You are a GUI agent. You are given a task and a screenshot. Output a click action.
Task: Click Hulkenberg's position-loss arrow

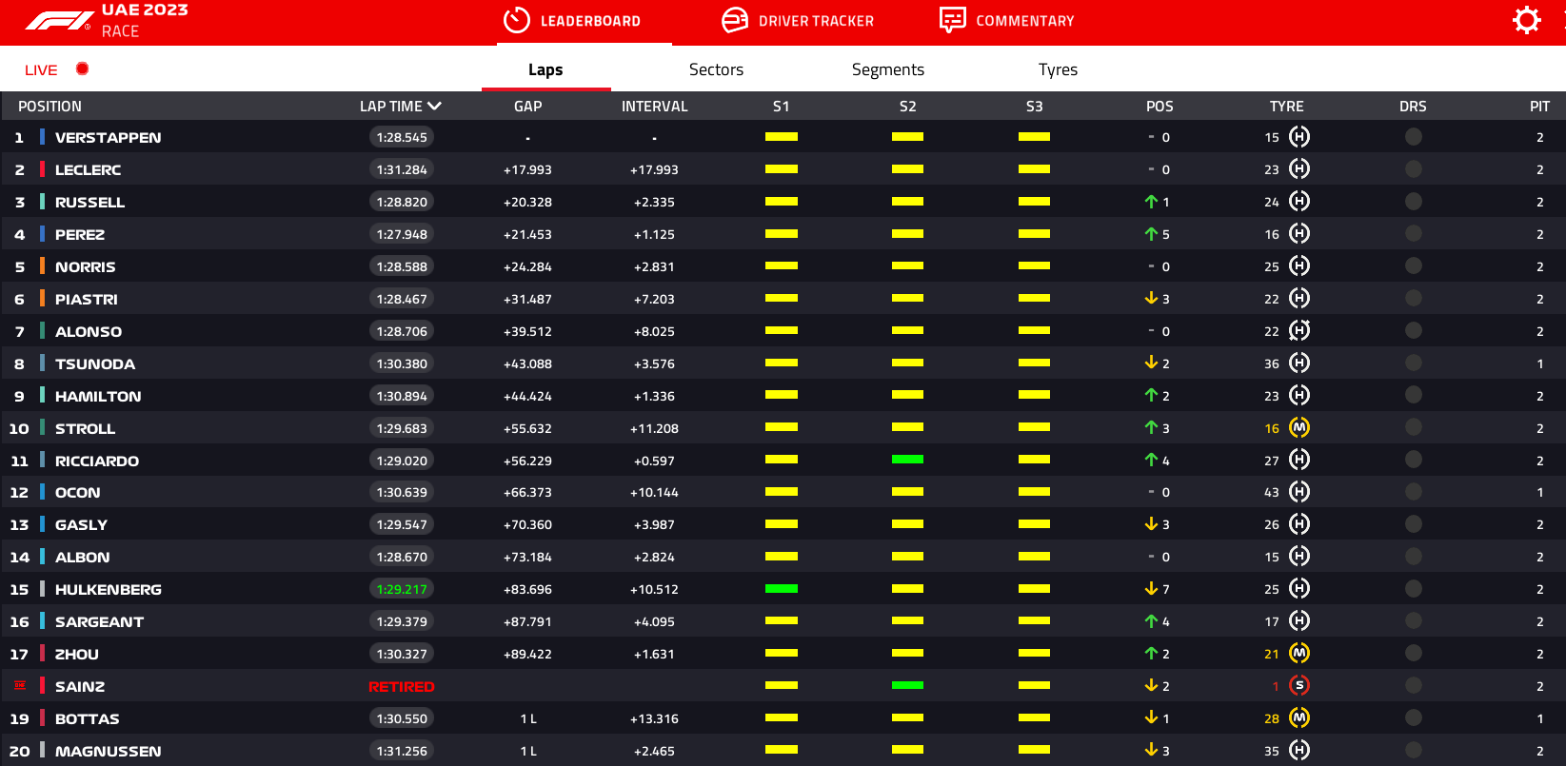click(1151, 589)
